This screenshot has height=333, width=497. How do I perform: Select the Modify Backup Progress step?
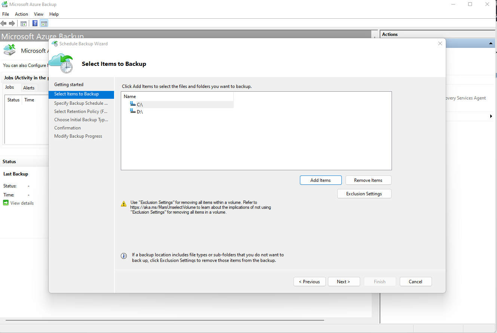point(78,136)
